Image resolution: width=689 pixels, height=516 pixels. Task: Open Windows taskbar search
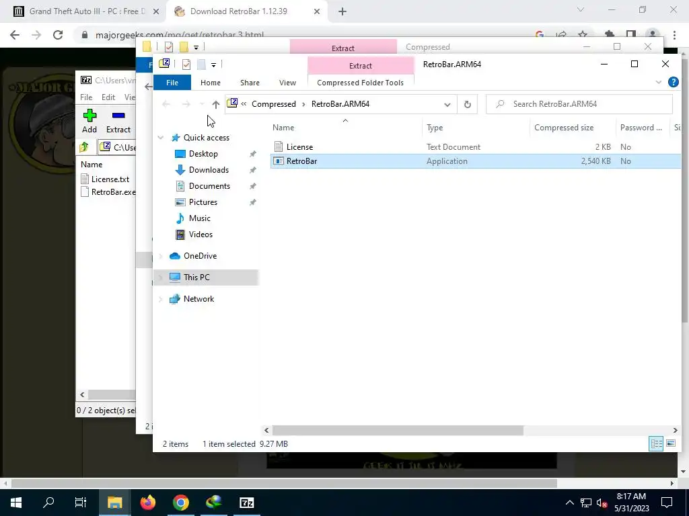coord(48,503)
